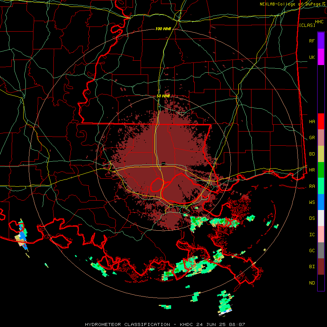Click the DS legend label
327x327 pixels.
coord(312,218)
